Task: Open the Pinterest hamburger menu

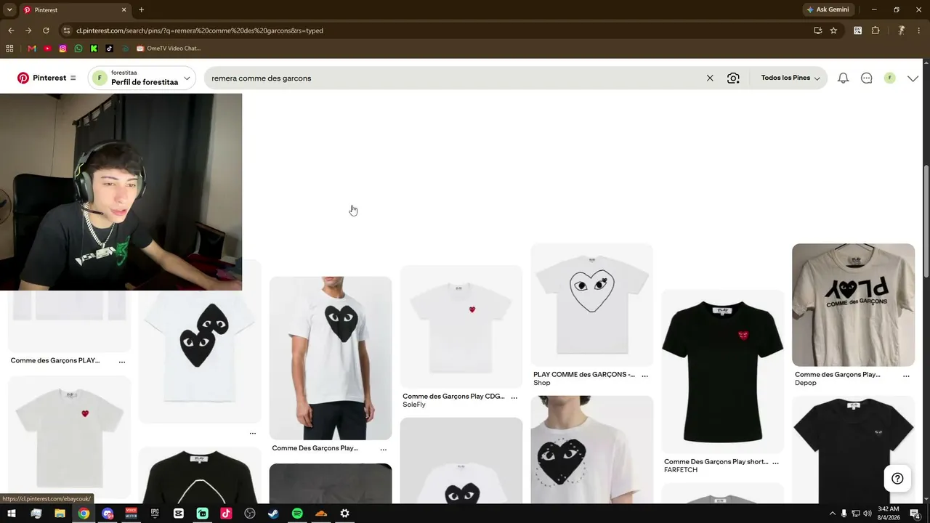Action: click(x=73, y=78)
